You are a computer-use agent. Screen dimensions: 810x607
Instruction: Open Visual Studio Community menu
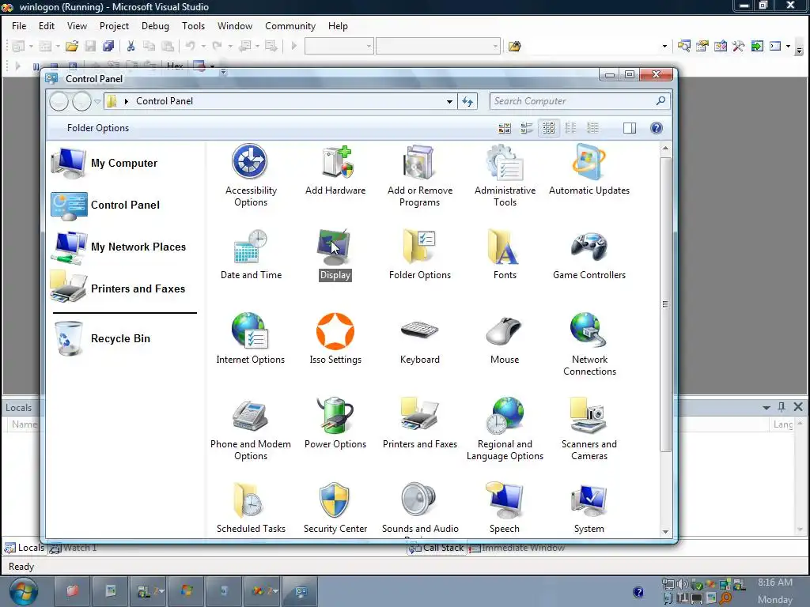290,26
